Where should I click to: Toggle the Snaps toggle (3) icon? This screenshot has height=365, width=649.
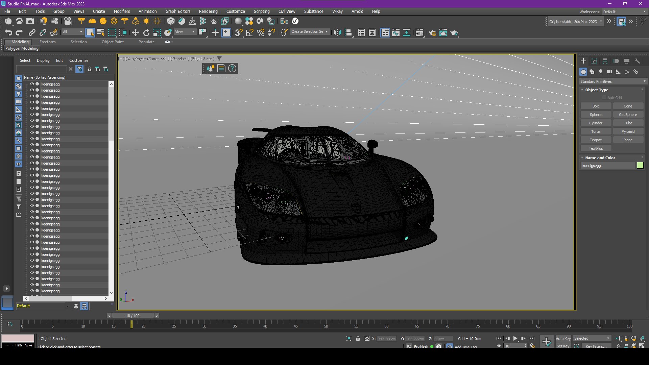coord(239,33)
